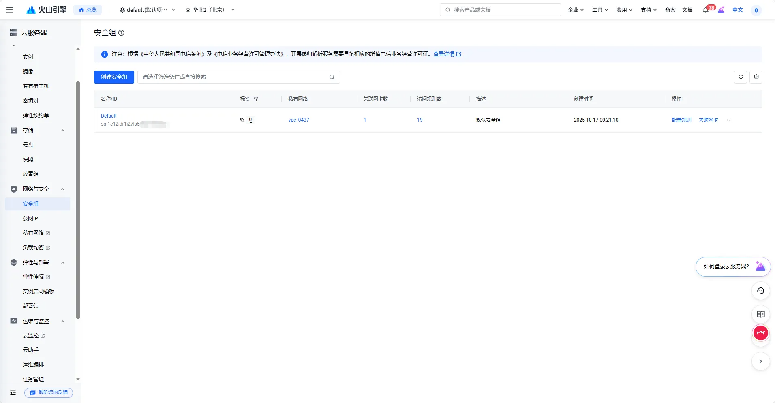Click the help icon beside 安全组 title
Screen dimensions: 775x403
pos(121,33)
